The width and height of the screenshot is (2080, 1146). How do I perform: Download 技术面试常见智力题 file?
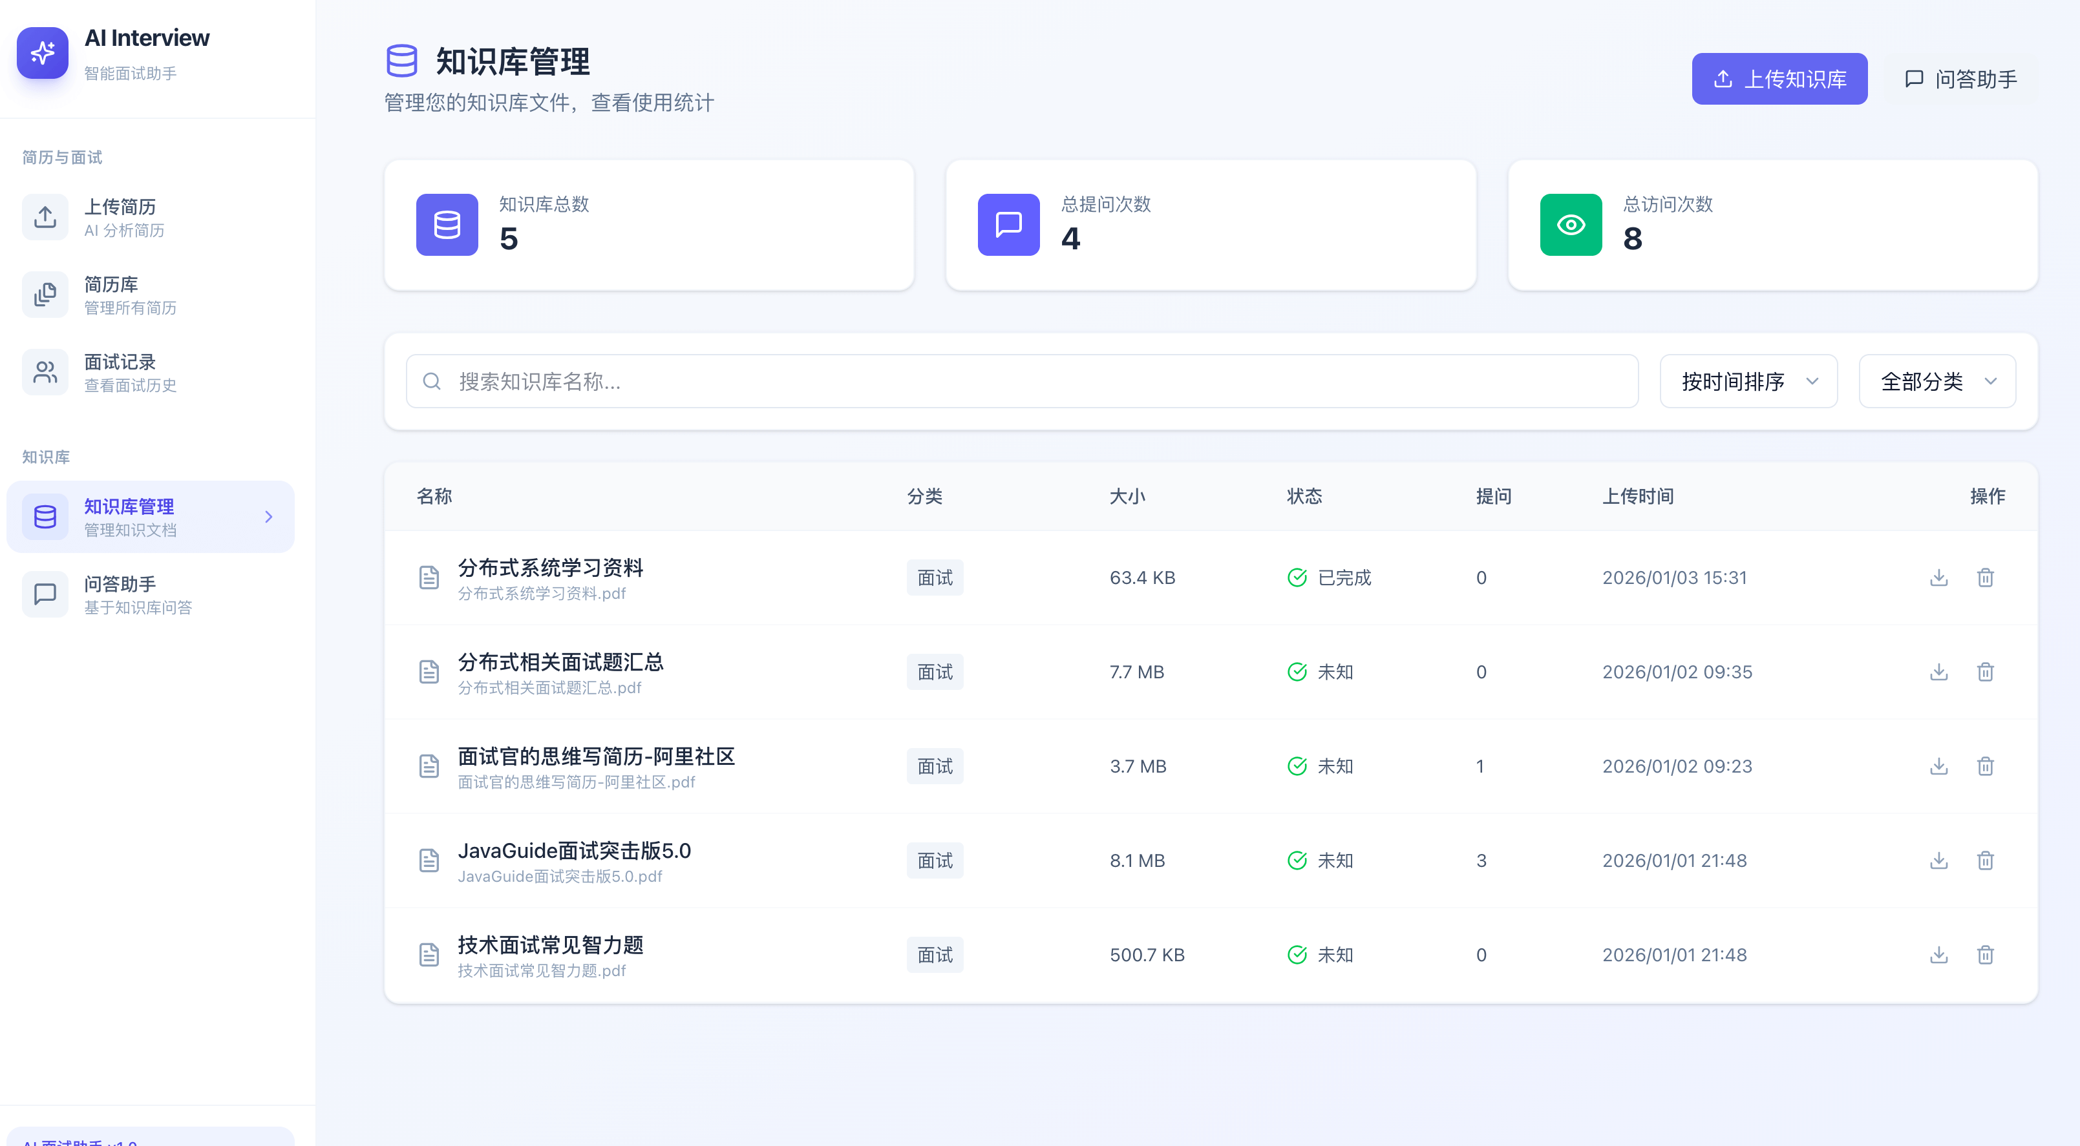click(1938, 955)
